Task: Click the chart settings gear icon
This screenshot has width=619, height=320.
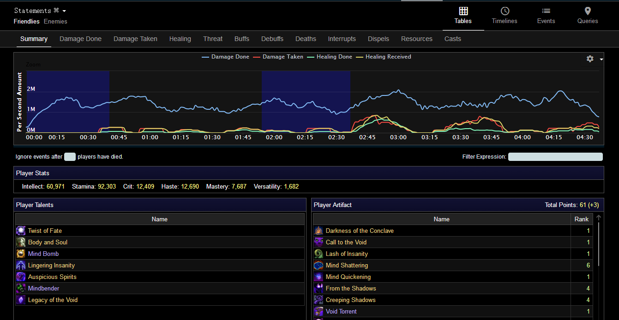Action: 590,59
